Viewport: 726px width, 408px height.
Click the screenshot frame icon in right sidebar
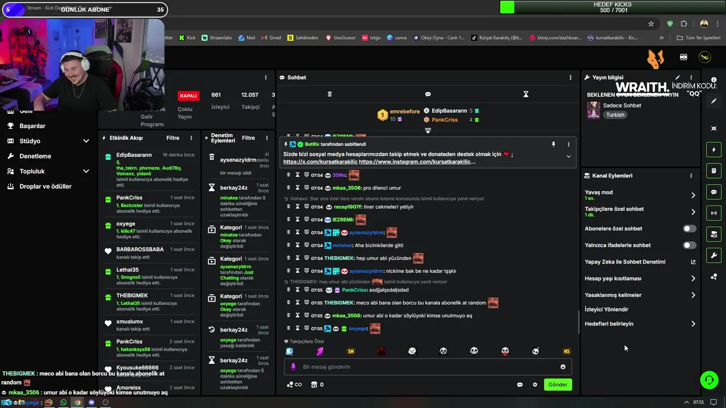click(x=714, y=129)
